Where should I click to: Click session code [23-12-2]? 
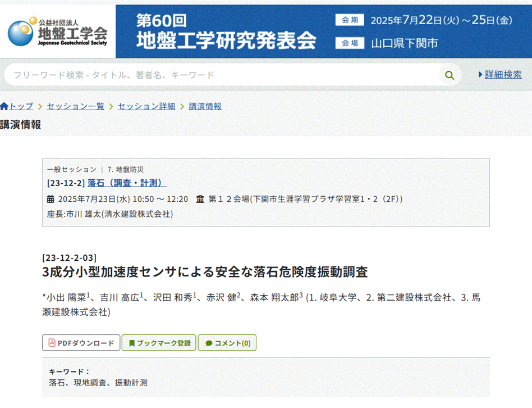coord(66,183)
